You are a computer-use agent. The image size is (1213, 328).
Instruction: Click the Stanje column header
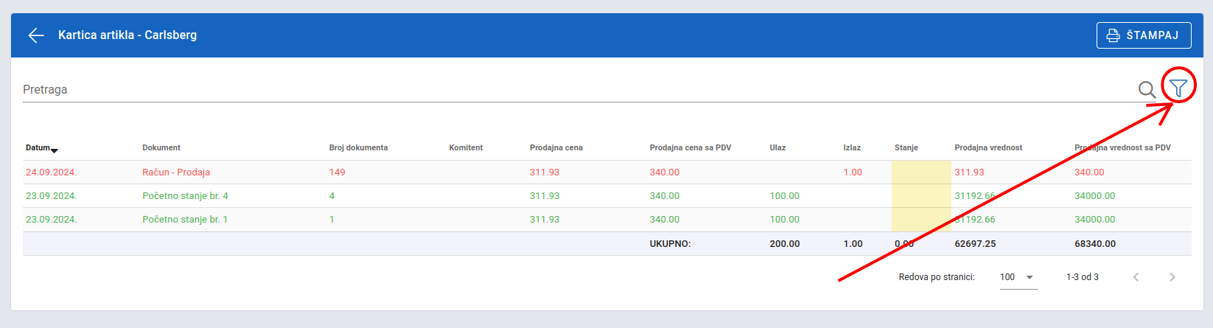[x=906, y=147]
